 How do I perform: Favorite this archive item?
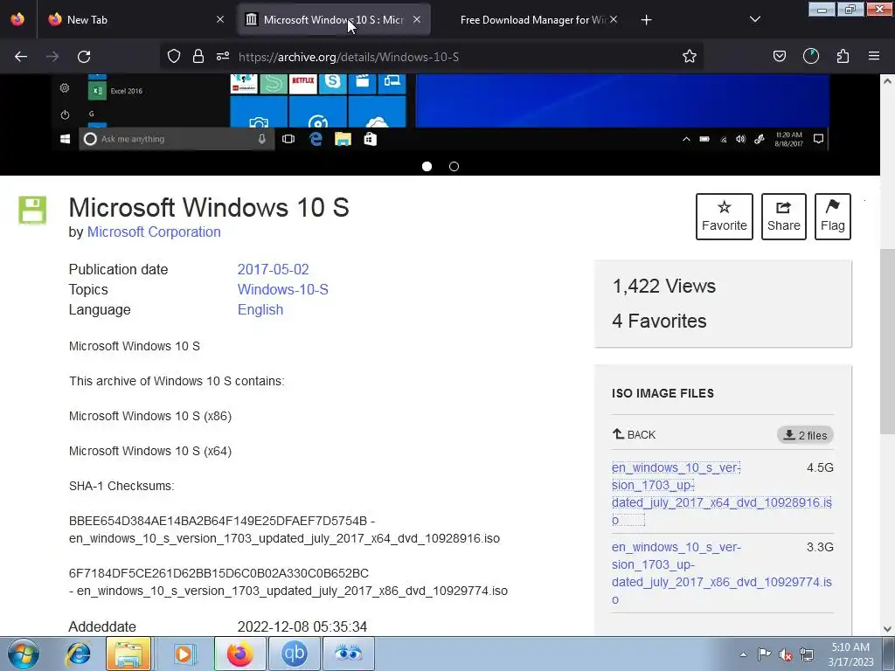[x=725, y=217]
